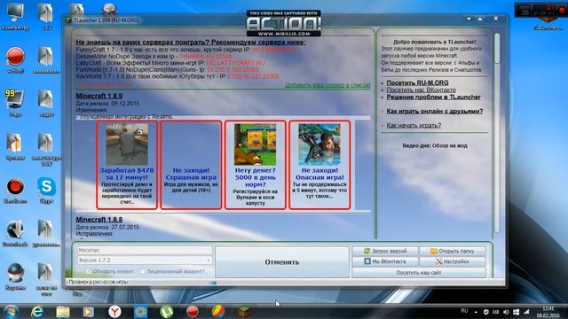Viewport: 568px width, 319px height.
Task: Open uTorrent from the taskbar
Action: pos(166,311)
